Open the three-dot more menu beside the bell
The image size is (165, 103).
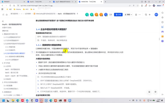(x=140, y=15)
